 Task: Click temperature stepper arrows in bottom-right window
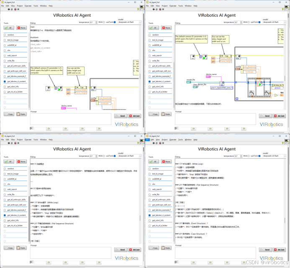pos(241,156)
